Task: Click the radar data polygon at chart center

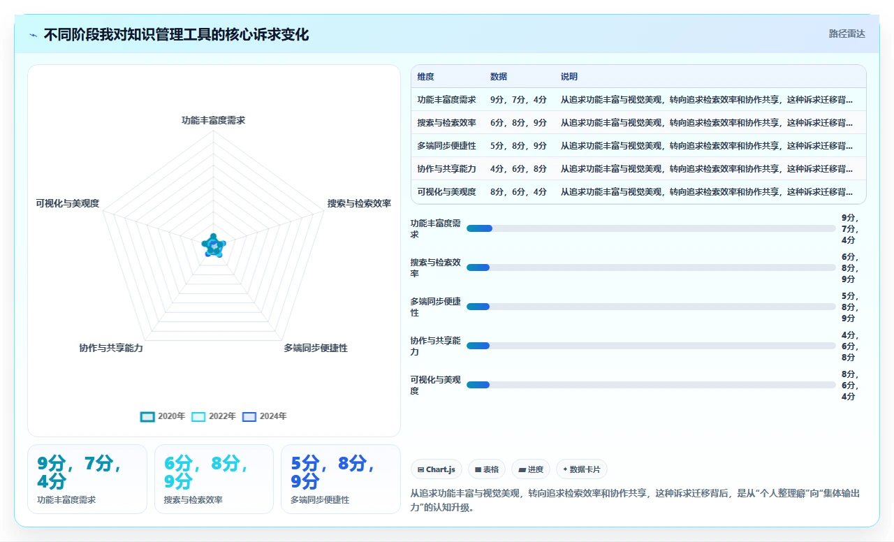Action: click(x=214, y=245)
